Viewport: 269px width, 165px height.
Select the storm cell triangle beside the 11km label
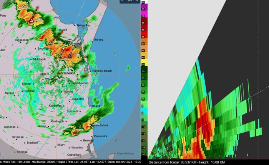coord(20,8)
